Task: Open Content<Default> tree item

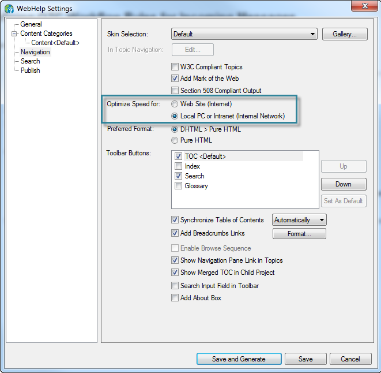Action: 55,43
